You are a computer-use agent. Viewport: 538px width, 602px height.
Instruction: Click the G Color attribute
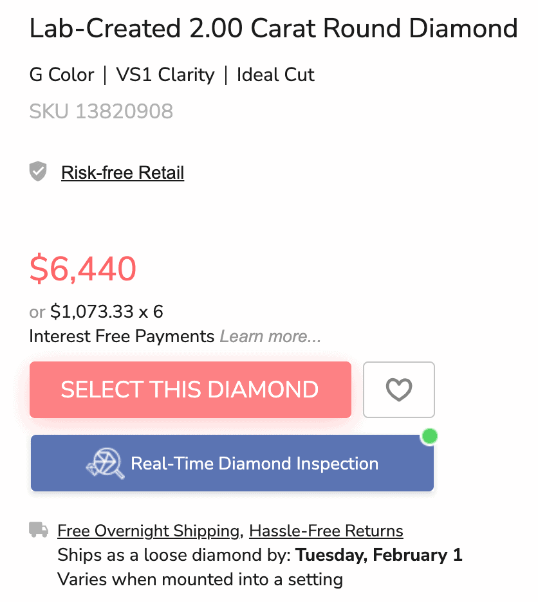(x=62, y=75)
